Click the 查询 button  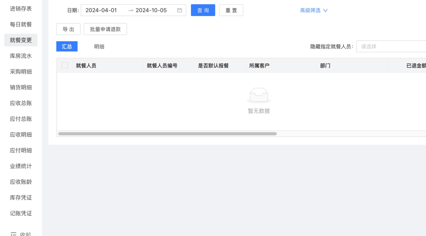(x=203, y=10)
